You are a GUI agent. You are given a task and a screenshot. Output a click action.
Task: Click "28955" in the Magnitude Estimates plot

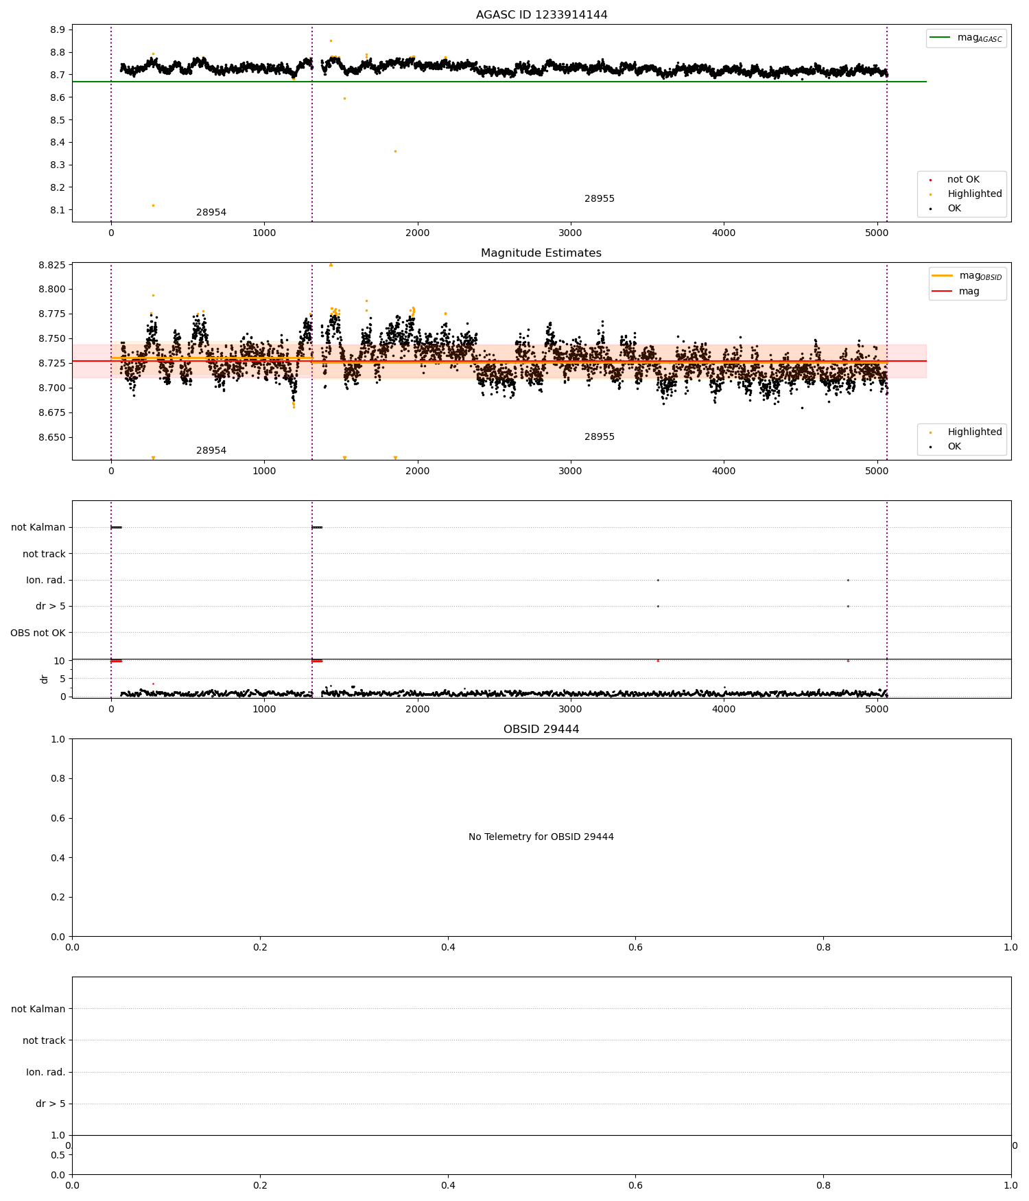coord(600,437)
